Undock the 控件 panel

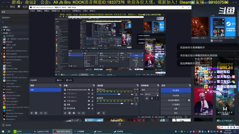190,85
